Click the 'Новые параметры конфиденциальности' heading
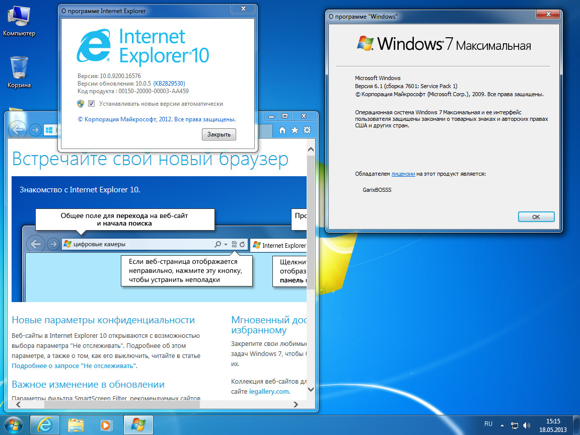This screenshot has width=580, height=435. point(103,320)
